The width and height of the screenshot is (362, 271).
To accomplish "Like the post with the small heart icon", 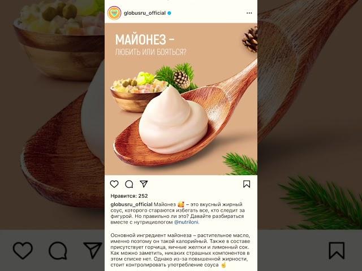I will click(114, 184).
